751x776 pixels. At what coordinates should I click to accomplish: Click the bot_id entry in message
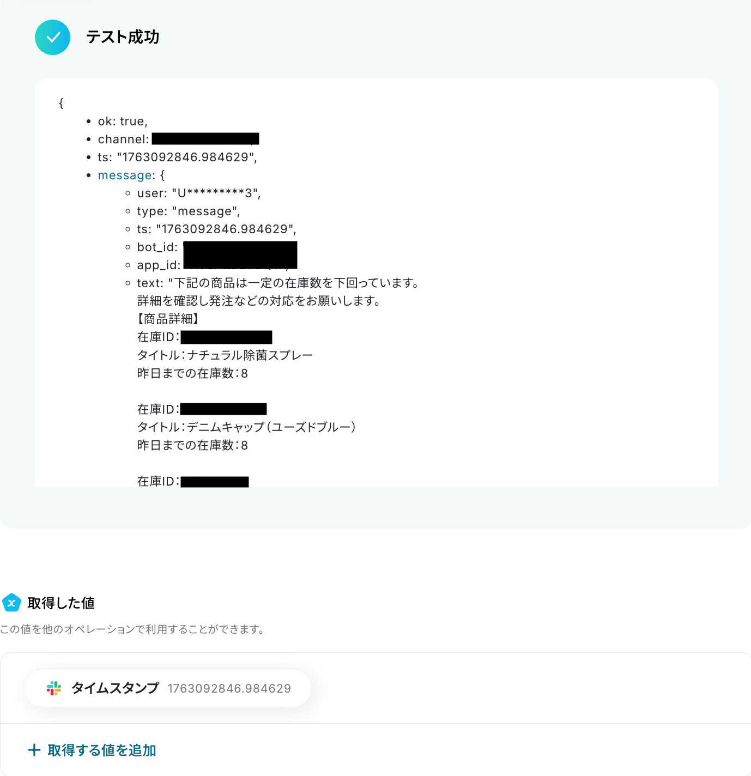click(x=217, y=247)
